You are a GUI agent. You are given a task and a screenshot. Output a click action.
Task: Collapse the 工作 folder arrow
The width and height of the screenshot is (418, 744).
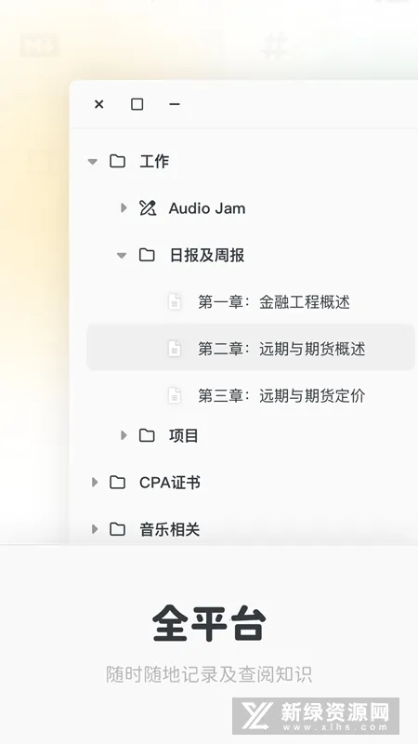[93, 162]
